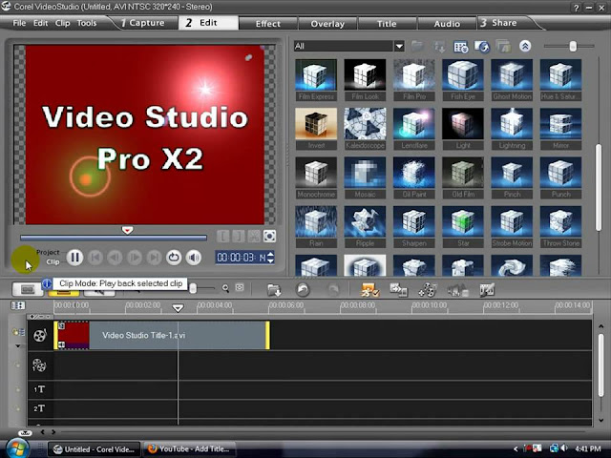Click the Smart Proxy Manager icon
Image resolution: width=611 pixels, height=458 pixels.
[x=369, y=290]
